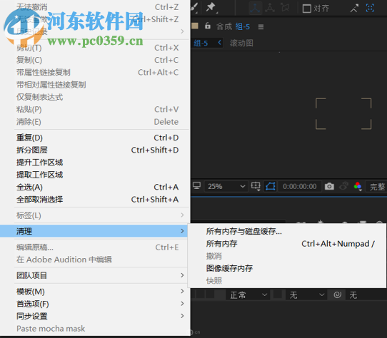Screen dimensions: 387x338
Task: Select the highlighted 清理 menu entry
Action: (x=94, y=231)
